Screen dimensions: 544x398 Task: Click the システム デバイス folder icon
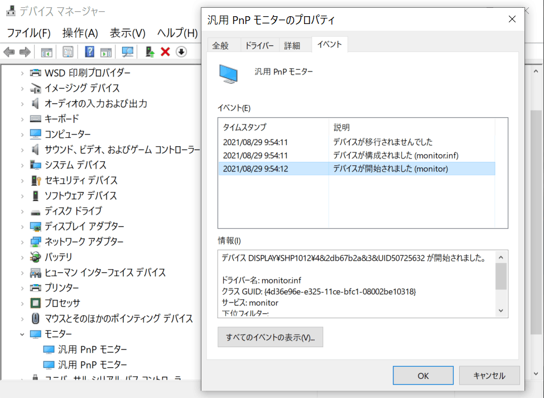click(x=35, y=165)
